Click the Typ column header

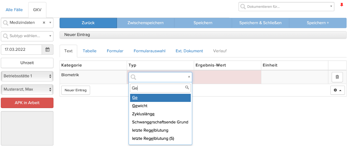click(160, 65)
